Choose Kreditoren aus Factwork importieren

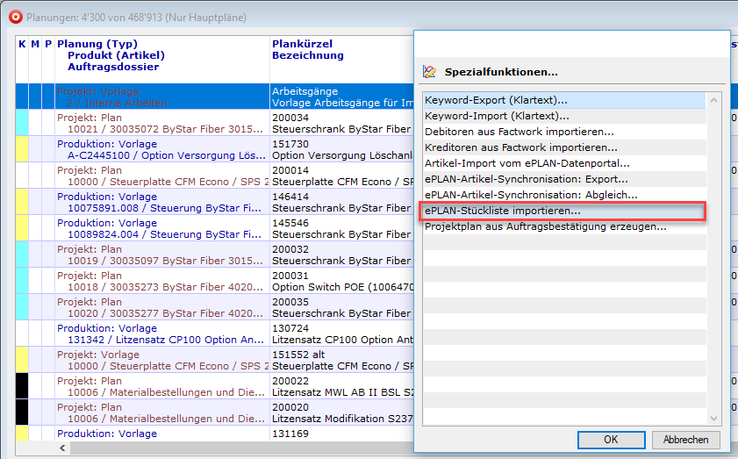click(x=520, y=147)
